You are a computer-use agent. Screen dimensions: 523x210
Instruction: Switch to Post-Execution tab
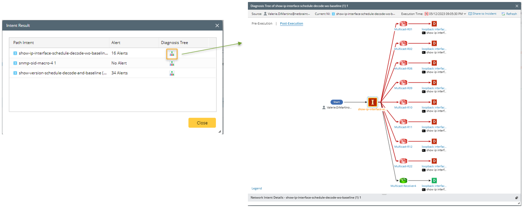point(291,24)
